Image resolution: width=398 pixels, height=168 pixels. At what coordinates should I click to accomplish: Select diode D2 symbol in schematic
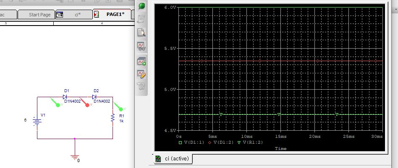94,97
